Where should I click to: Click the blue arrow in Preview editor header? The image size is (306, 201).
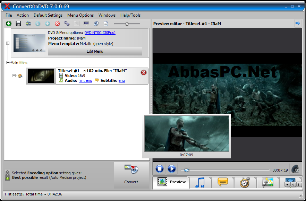(x=298, y=24)
